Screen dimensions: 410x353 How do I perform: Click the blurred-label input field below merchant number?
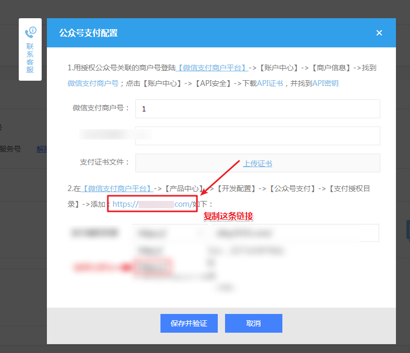tap(257, 136)
